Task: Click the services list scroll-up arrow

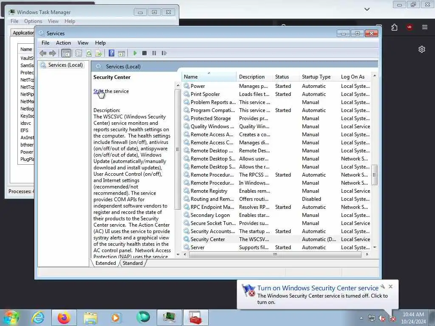Action: pos(375,76)
